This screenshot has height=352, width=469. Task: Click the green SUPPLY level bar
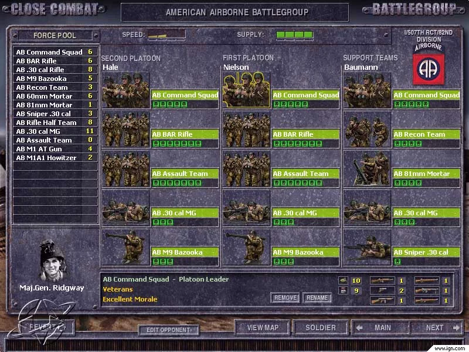coord(295,35)
